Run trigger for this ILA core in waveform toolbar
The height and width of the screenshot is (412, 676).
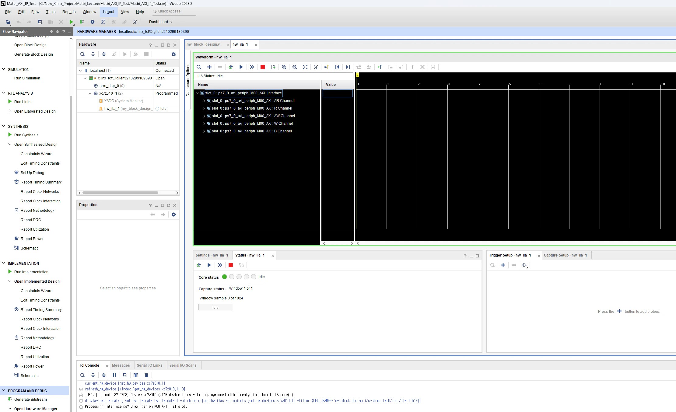pyautogui.click(x=241, y=67)
